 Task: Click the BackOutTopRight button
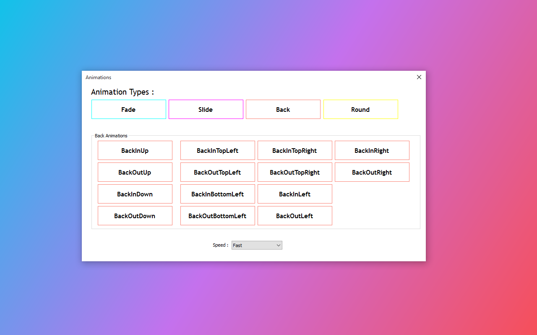click(295, 172)
